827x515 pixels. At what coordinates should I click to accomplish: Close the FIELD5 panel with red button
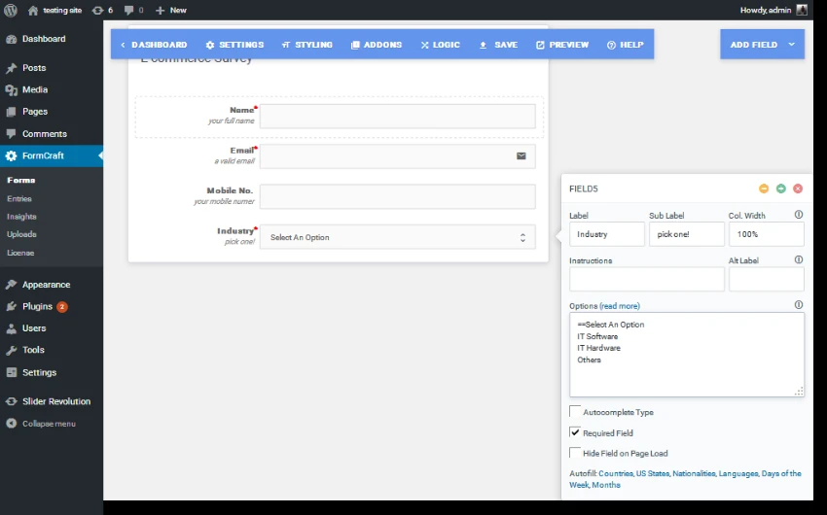pos(798,189)
